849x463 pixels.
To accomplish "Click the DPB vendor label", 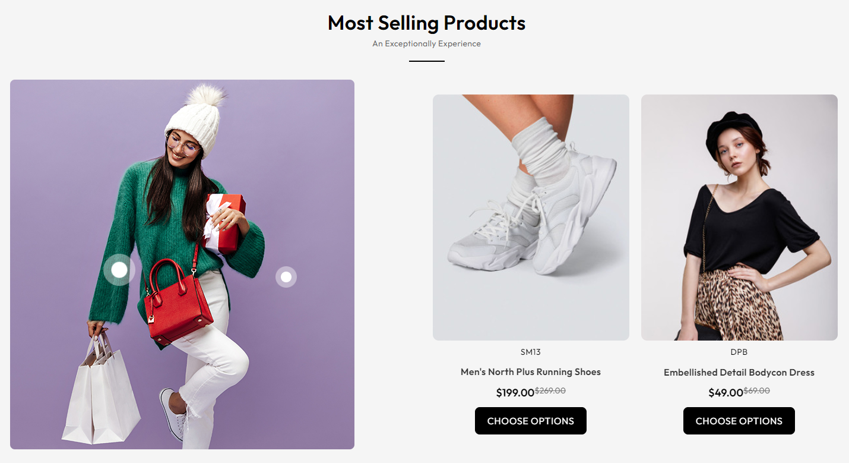I will pyautogui.click(x=739, y=352).
